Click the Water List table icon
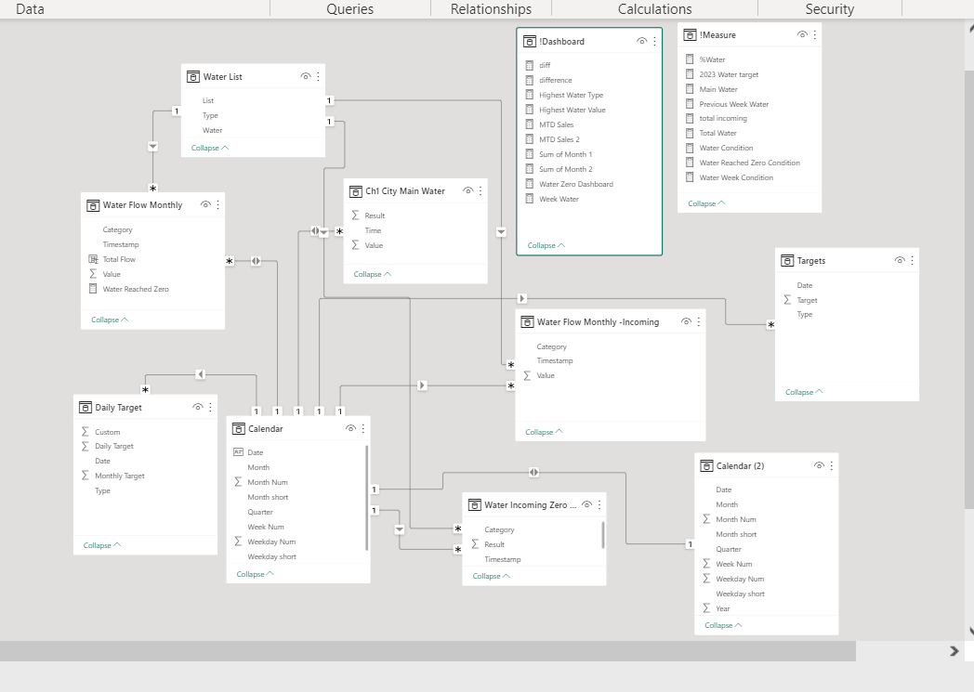974x692 pixels. [193, 76]
